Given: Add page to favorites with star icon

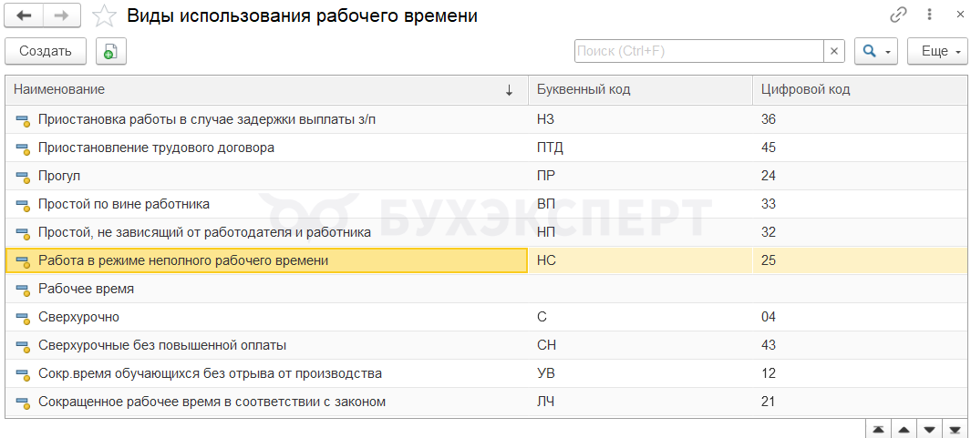Looking at the screenshot, I should [x=104, y=16].
